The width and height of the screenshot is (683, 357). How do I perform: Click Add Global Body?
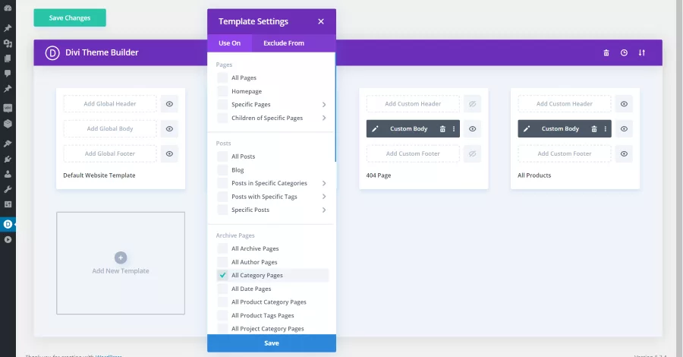[110, 128]
